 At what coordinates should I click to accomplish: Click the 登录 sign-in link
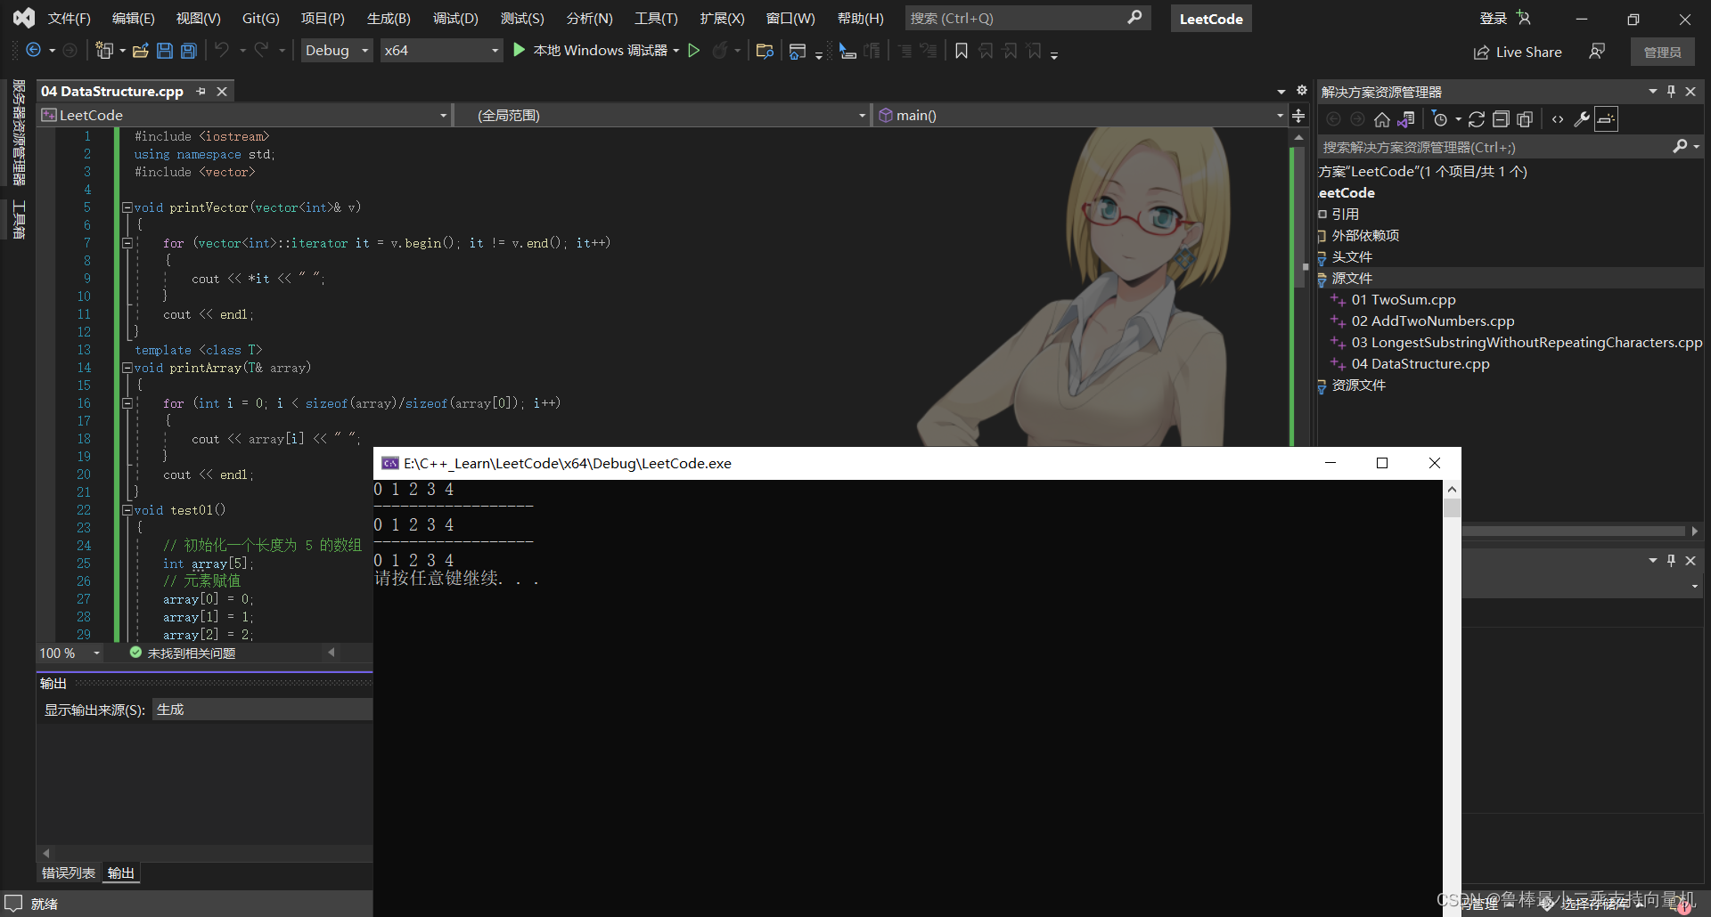(x=1493, y=18)
